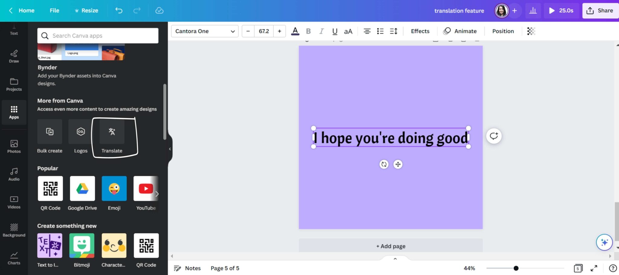Toggle underline formatting

click(x=335, y=31)
